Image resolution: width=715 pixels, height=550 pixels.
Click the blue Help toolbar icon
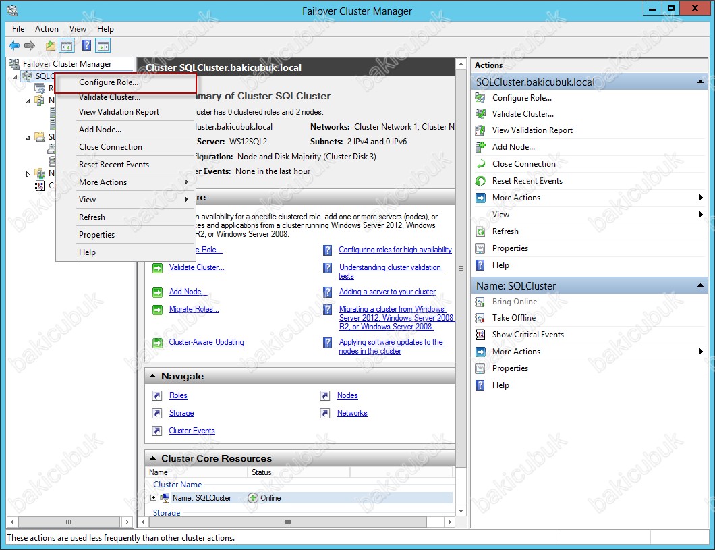[x=86, y=46]
